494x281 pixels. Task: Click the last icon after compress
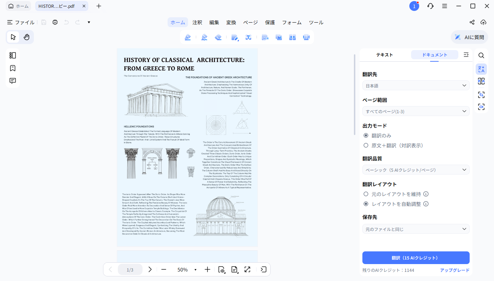coord(306,37)
